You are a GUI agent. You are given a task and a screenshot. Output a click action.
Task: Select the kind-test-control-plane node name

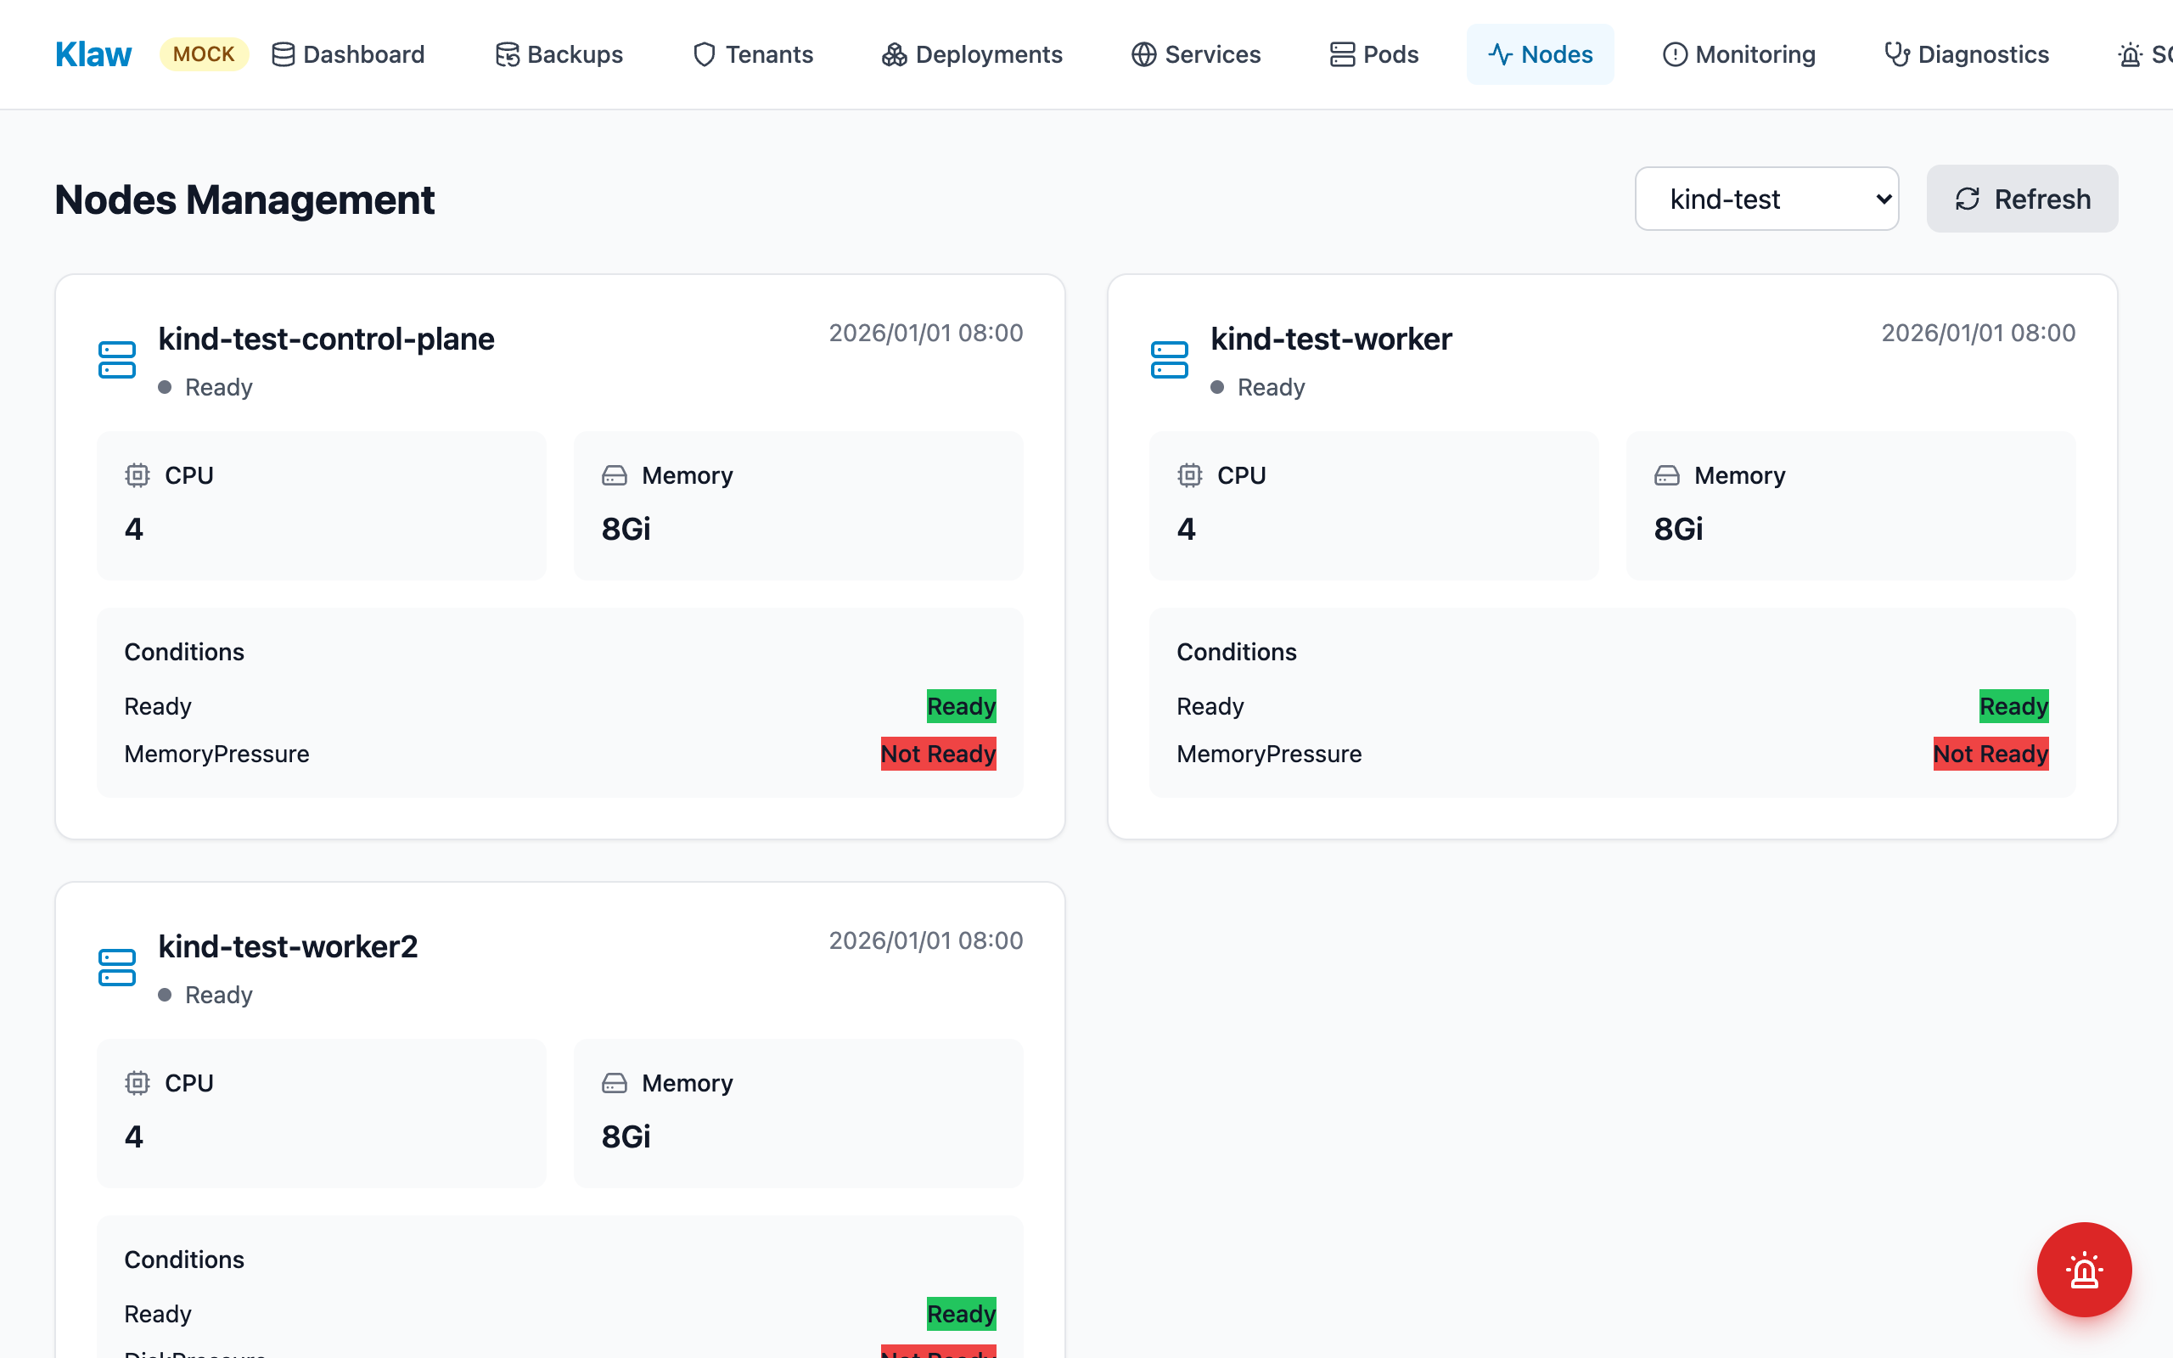326,339
